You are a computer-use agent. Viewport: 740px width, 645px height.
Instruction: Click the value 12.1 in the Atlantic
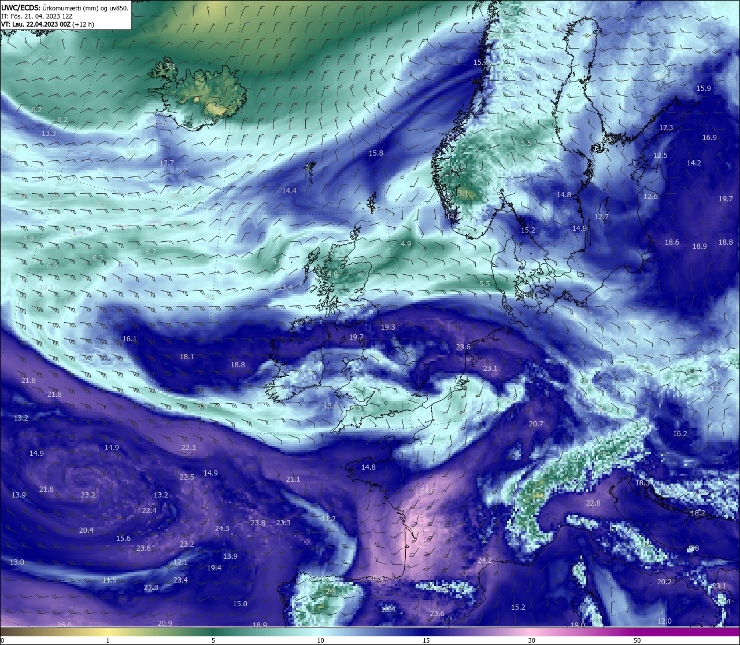[180, 562]
